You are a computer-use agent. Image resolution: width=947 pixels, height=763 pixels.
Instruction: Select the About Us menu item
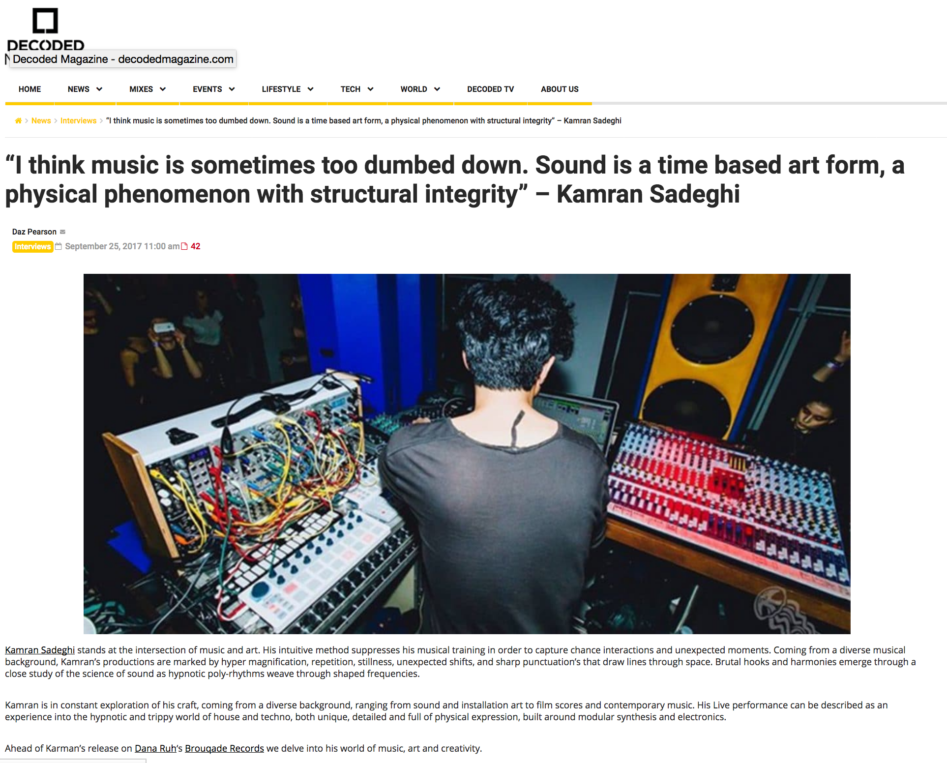[560, 89]
